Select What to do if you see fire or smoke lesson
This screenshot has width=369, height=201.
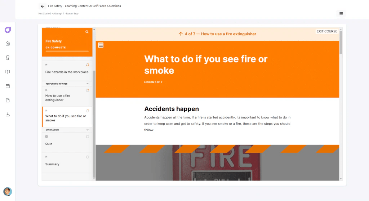[x=67, y=117]
